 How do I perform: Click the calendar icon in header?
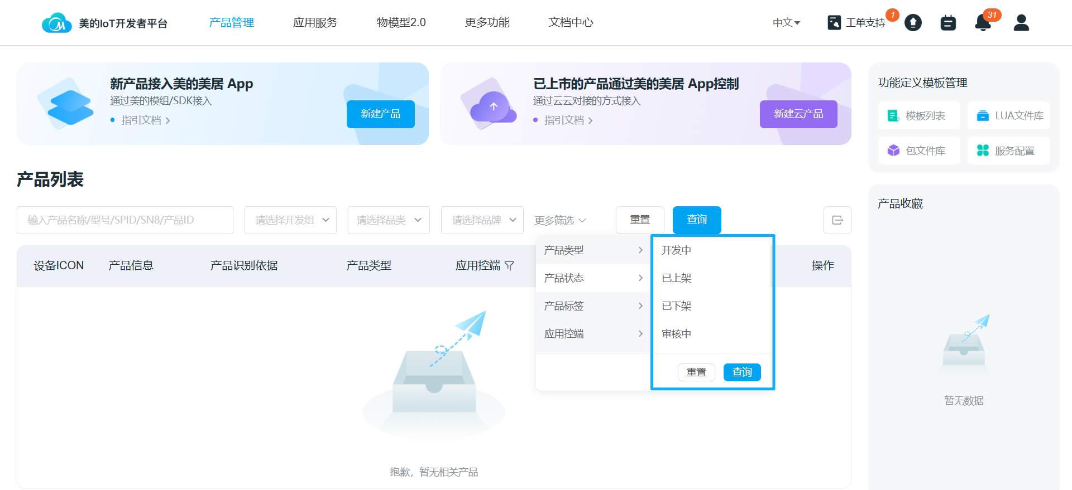point(948,23)
